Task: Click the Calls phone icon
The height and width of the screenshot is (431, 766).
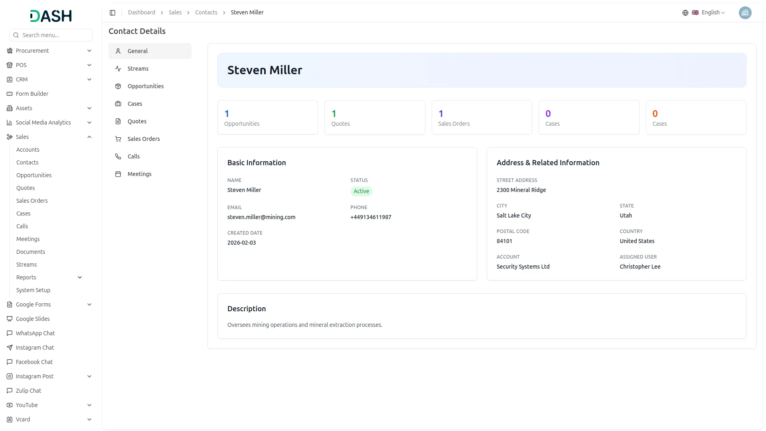Action: (118, 156)
